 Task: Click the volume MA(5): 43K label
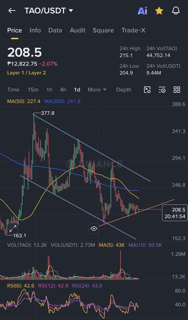coord(111,245)
